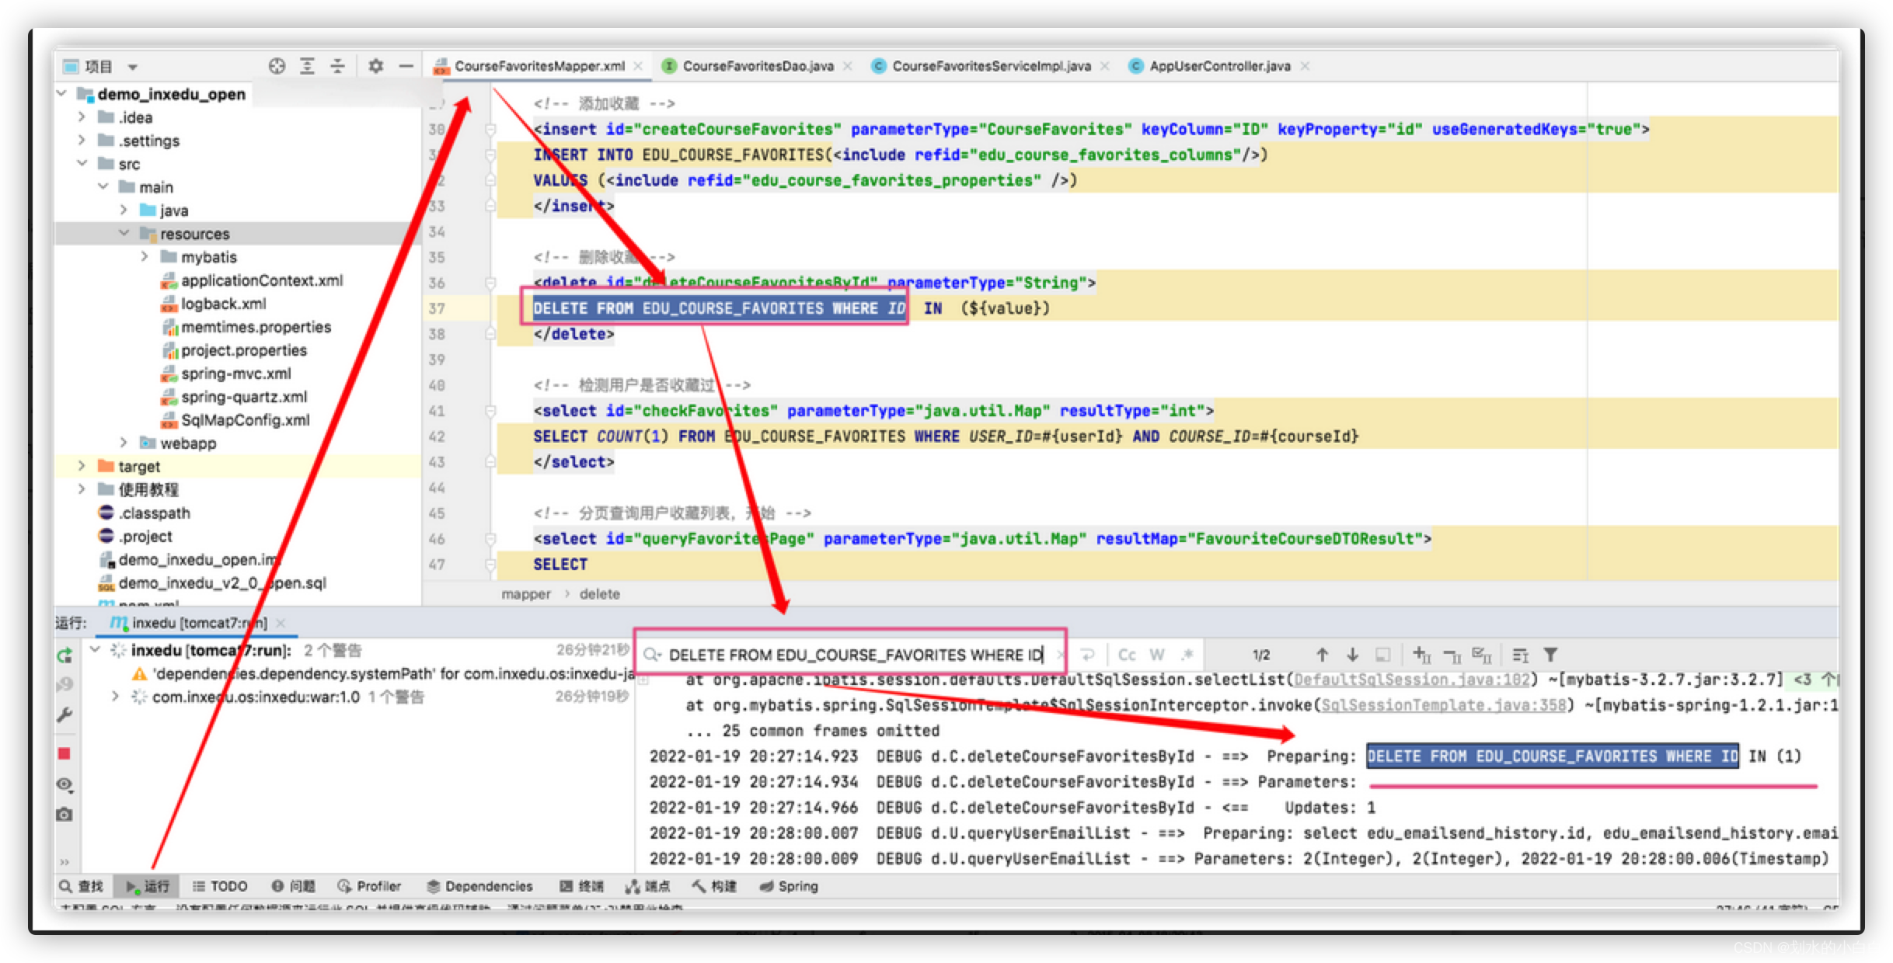
Task: Expand the target folder
Action: pyautogui.click(x=82, y=466)
